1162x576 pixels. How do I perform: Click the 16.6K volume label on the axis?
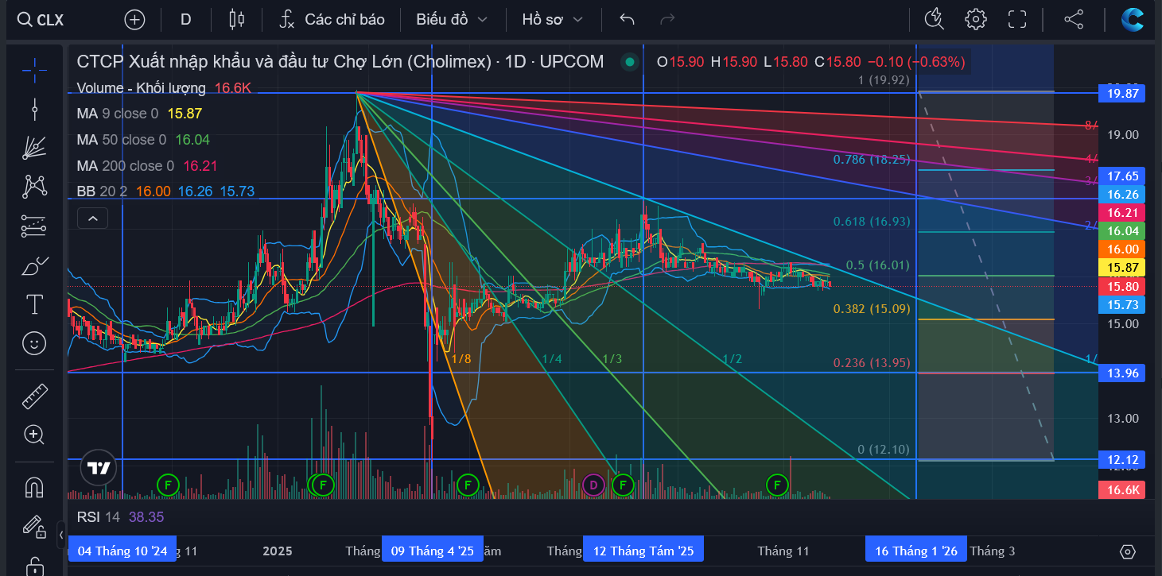[x=1121, y=489]
